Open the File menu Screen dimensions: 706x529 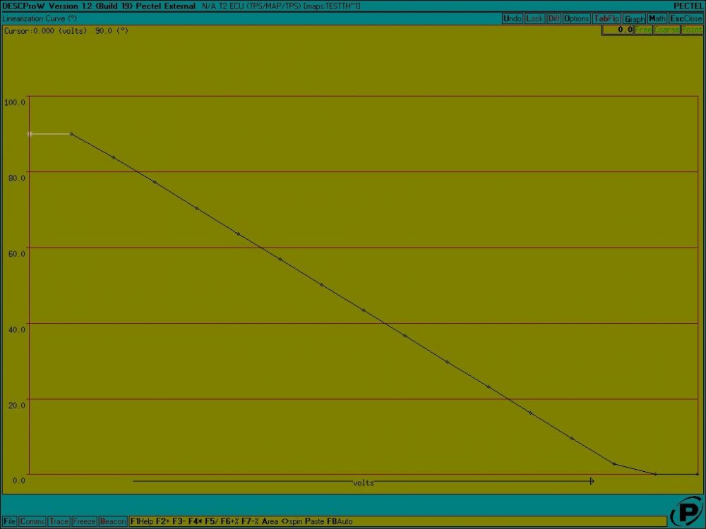click(x=9, y=521)
